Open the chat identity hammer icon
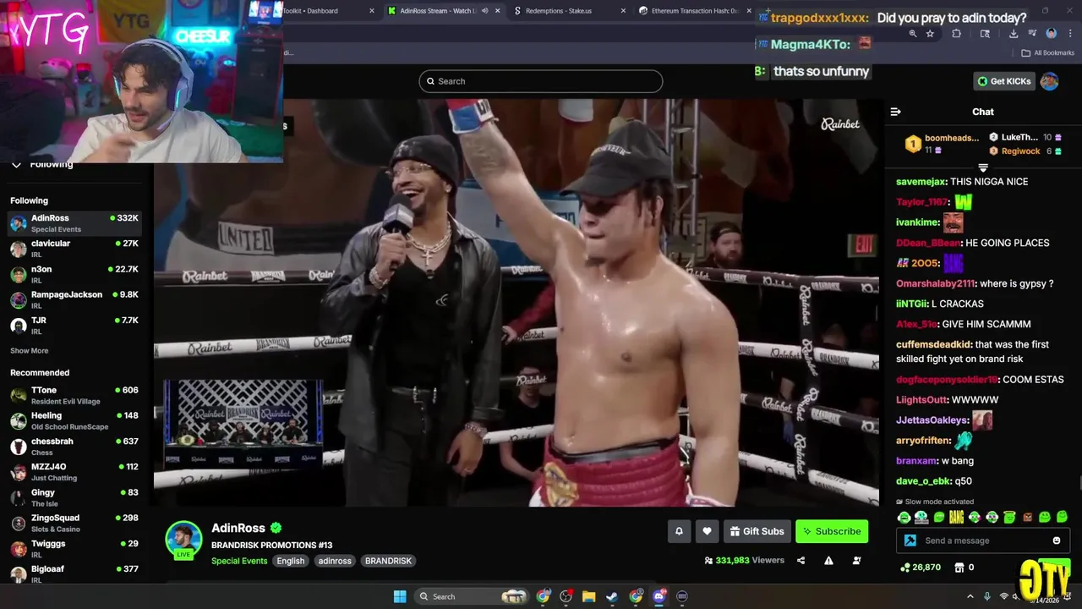1082x609 pixels. pyautogui.click(x=910, y=540)
